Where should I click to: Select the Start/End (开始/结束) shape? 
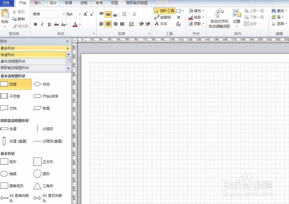46,96
